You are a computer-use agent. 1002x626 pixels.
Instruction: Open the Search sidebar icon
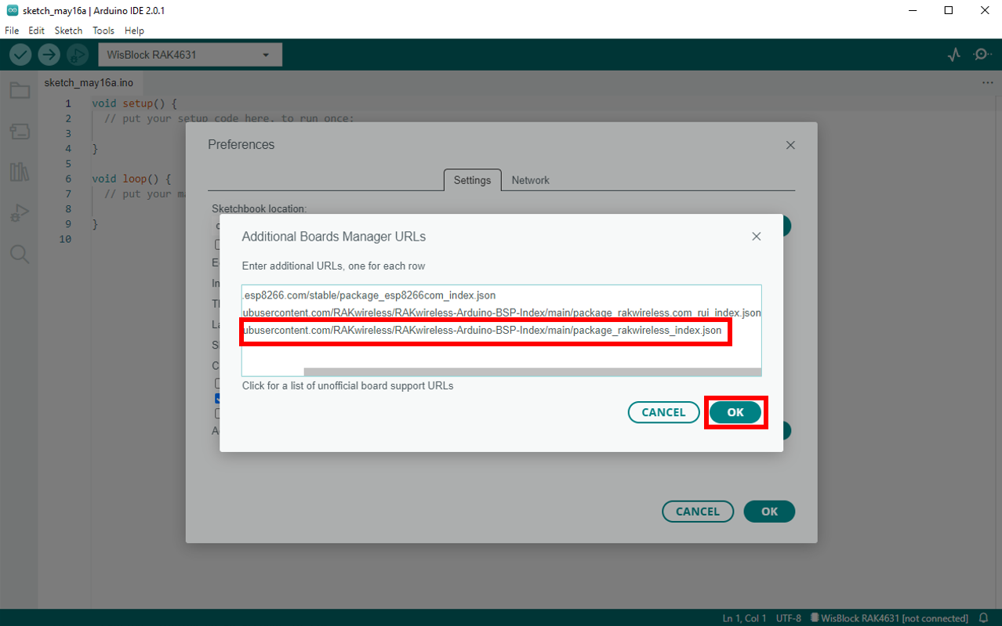tap(20, 254)
